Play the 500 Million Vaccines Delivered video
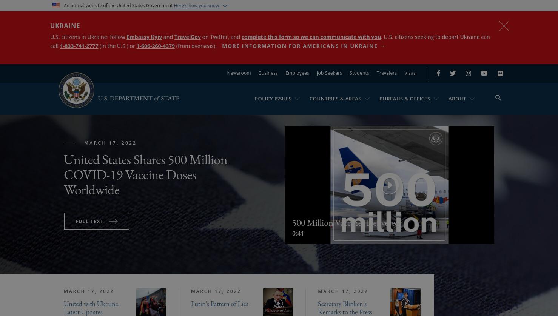The width and height of the screenshot is (558, 316). click(x=389, y=185)
